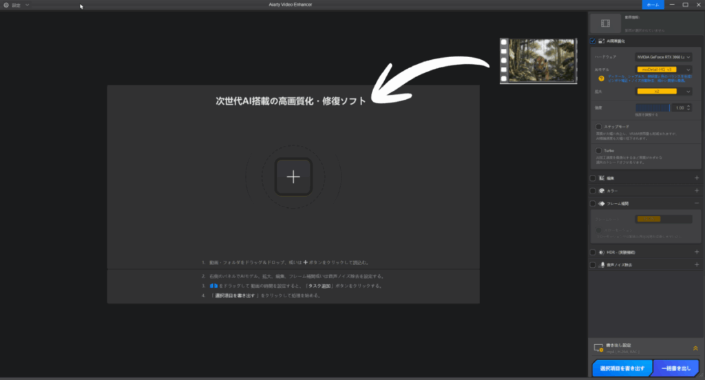Click the blue ホーム button
The height and width of the screenshot is (380, 705).
click(x=653, y=5)
